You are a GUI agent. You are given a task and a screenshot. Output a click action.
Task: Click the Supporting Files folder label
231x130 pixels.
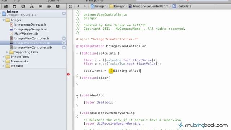point(26,52)
